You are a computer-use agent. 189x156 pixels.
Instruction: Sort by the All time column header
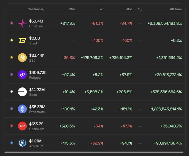coord(176,9)
